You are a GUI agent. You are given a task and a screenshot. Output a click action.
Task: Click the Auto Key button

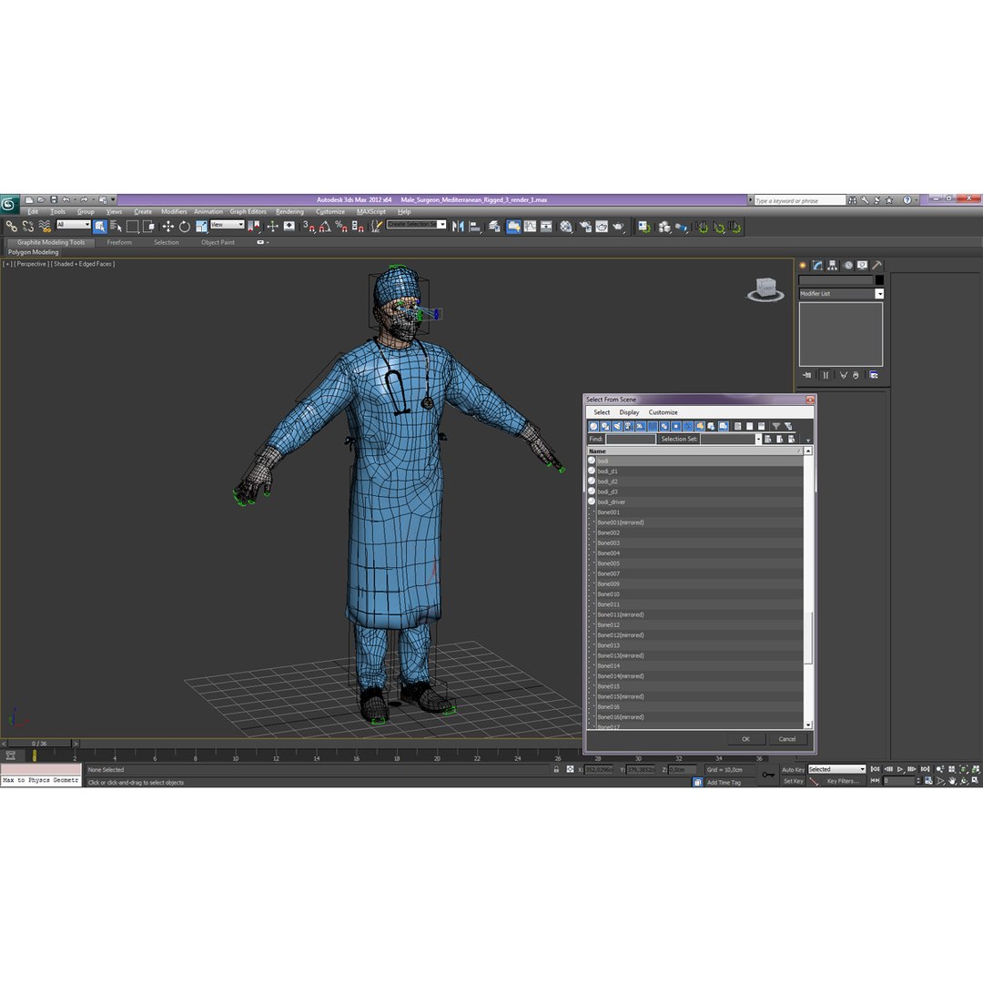click(793, 770)
